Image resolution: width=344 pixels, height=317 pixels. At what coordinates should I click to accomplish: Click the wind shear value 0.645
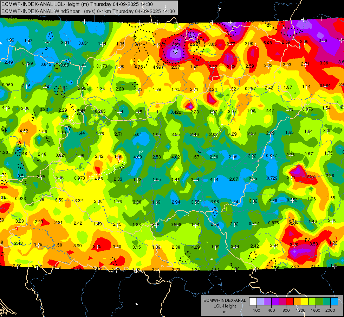click(46, 64)
